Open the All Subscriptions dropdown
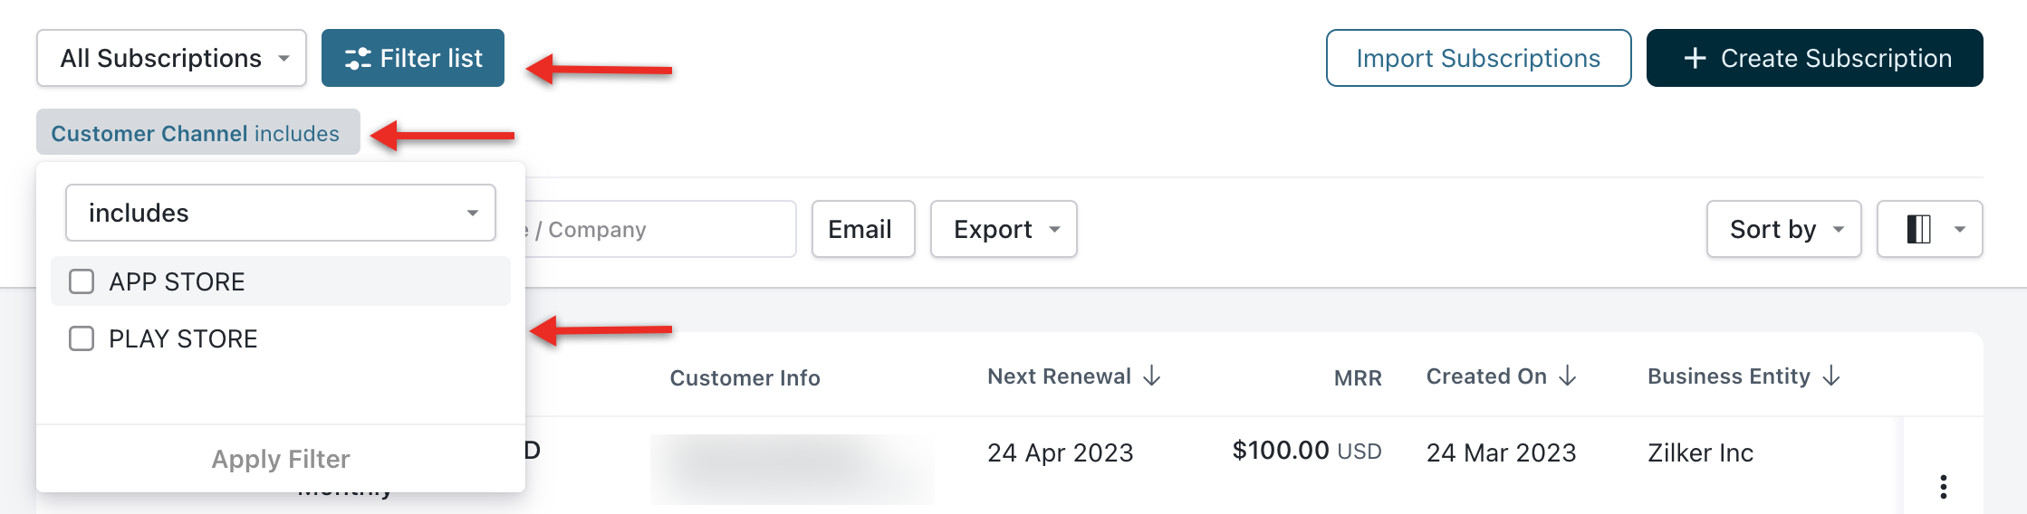 [x=171, y=58]
